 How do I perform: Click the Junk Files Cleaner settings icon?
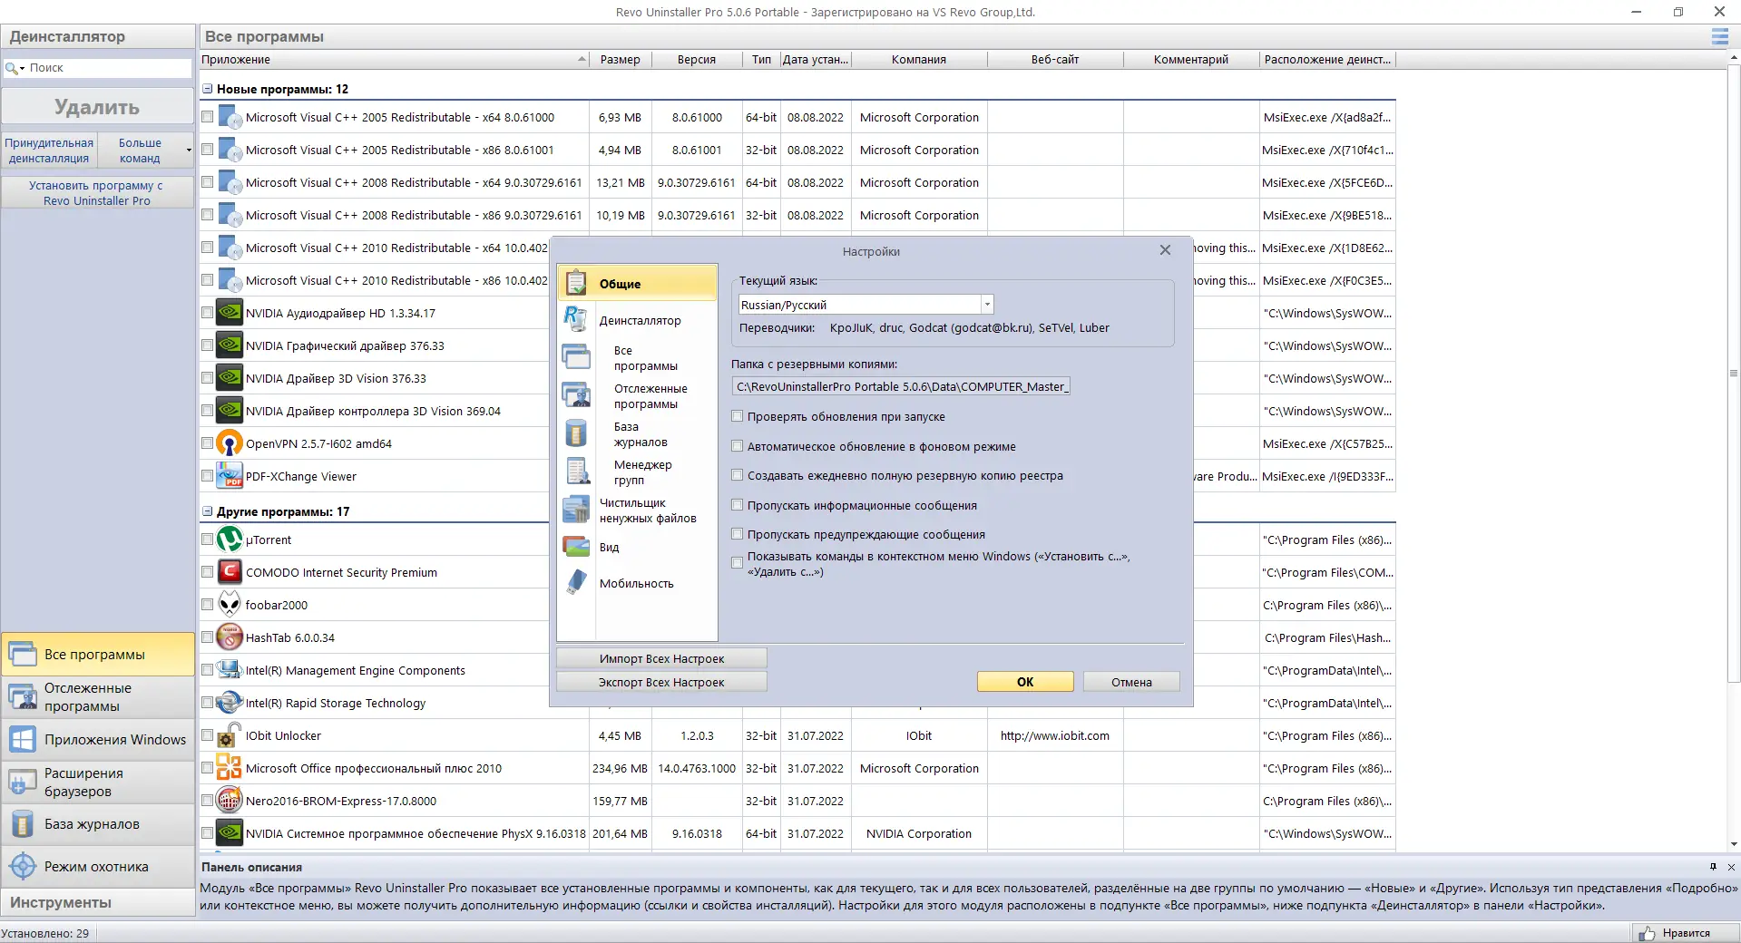pyautogui.click(x=576, y=510)
